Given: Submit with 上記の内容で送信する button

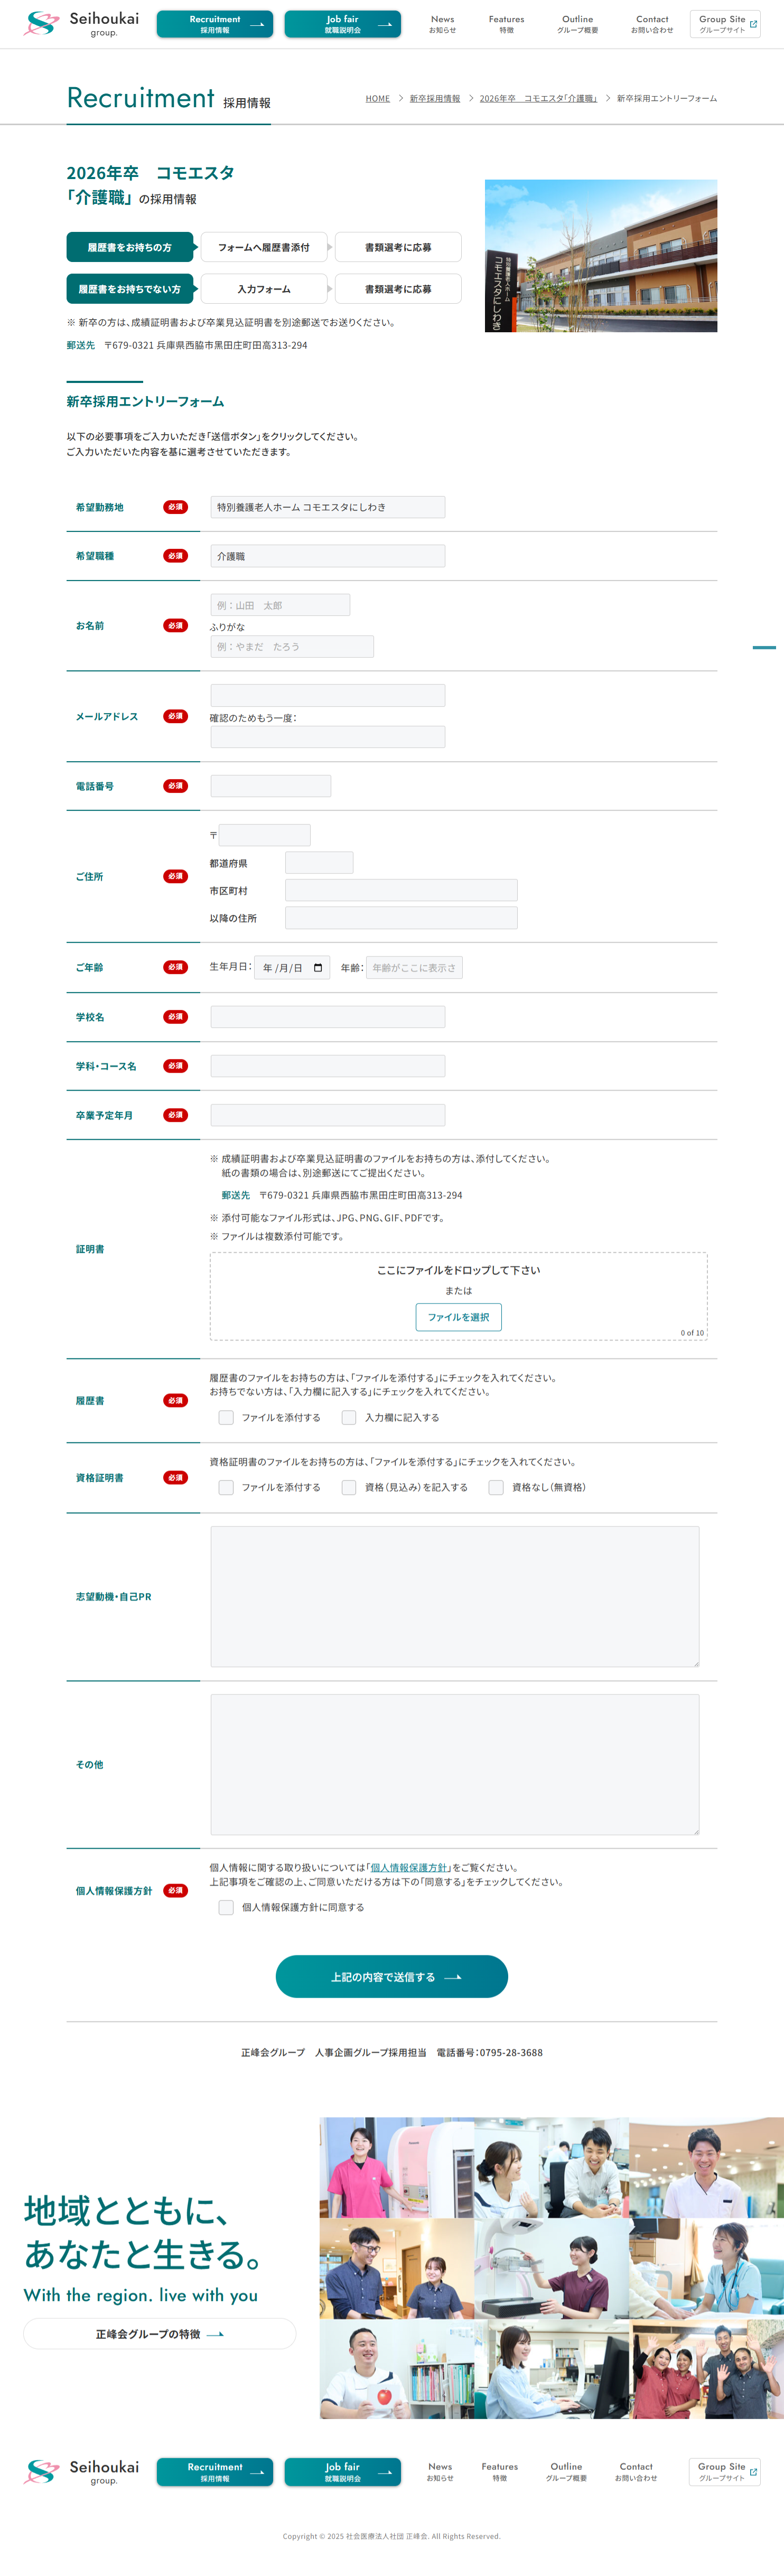Looking at the screenshot, I should (392, 1977).
